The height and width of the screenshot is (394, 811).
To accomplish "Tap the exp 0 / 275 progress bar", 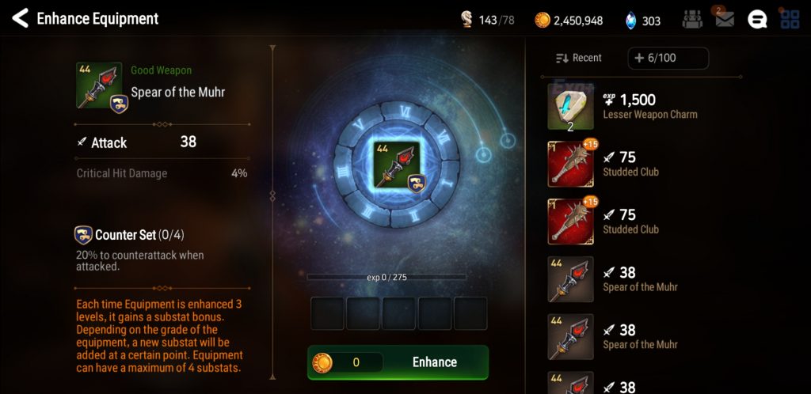I will pyautogui.click(x=386, y=277).
